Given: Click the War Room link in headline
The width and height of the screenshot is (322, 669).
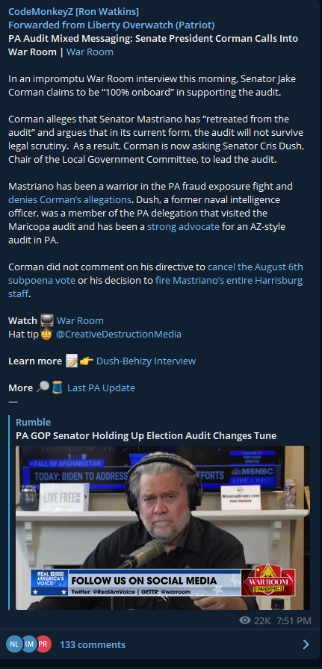Looking at the screenshot, I should point(90,52).
